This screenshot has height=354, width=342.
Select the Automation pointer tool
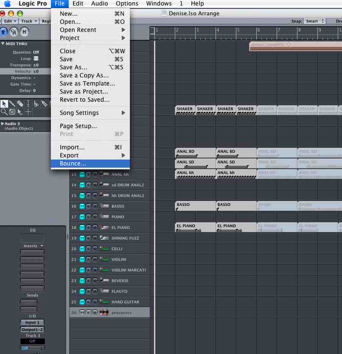point(20,112)
